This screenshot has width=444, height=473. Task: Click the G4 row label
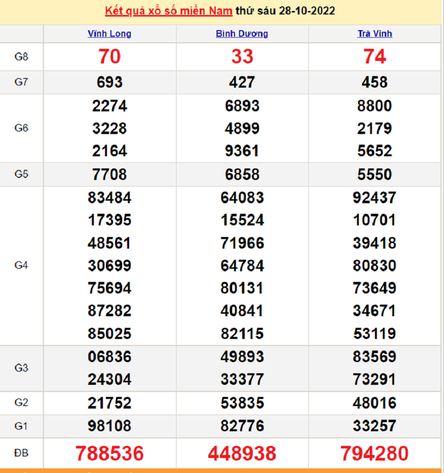tap(22, 265)
